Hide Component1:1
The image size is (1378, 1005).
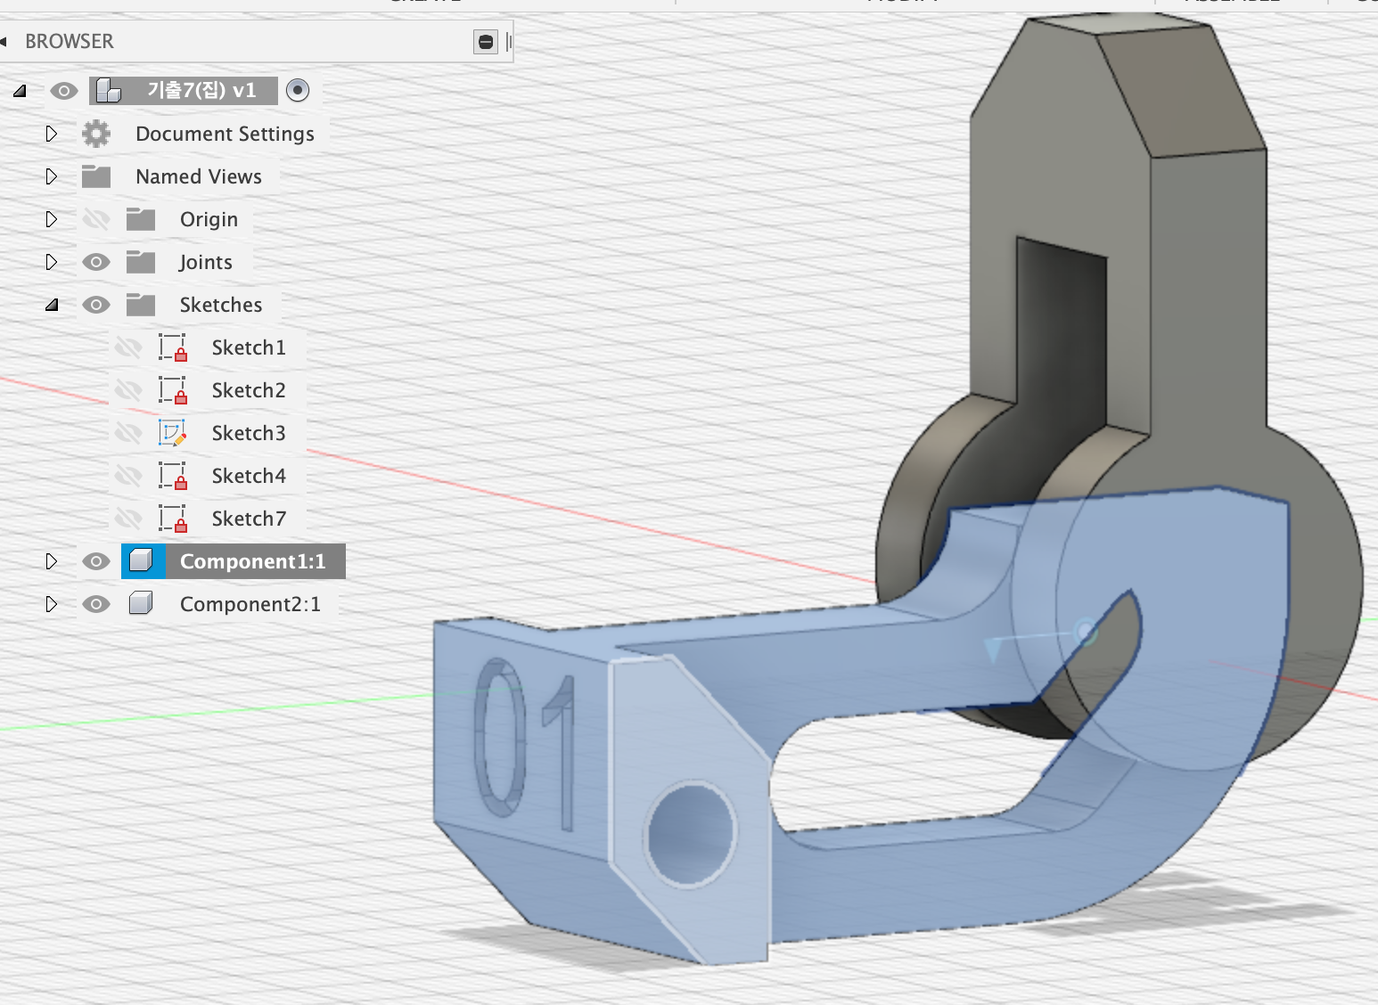pyautogui.click(x=96, y=561)
